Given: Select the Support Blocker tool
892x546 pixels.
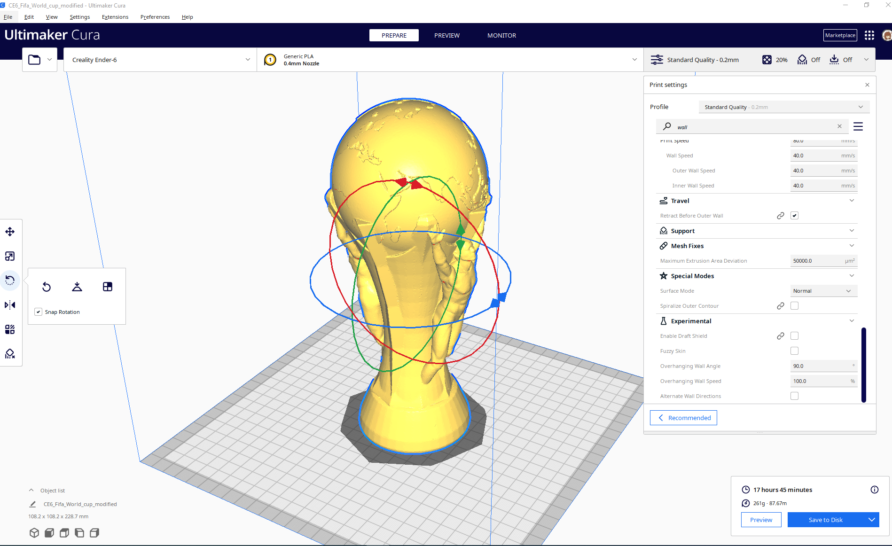Looking at the screenshot, I should click(x=9, y=353).
